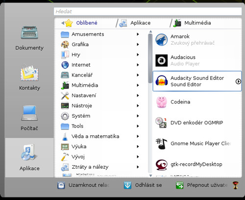
Task: Open Ztráty a nálezy category label
Action: coord(90,167)
